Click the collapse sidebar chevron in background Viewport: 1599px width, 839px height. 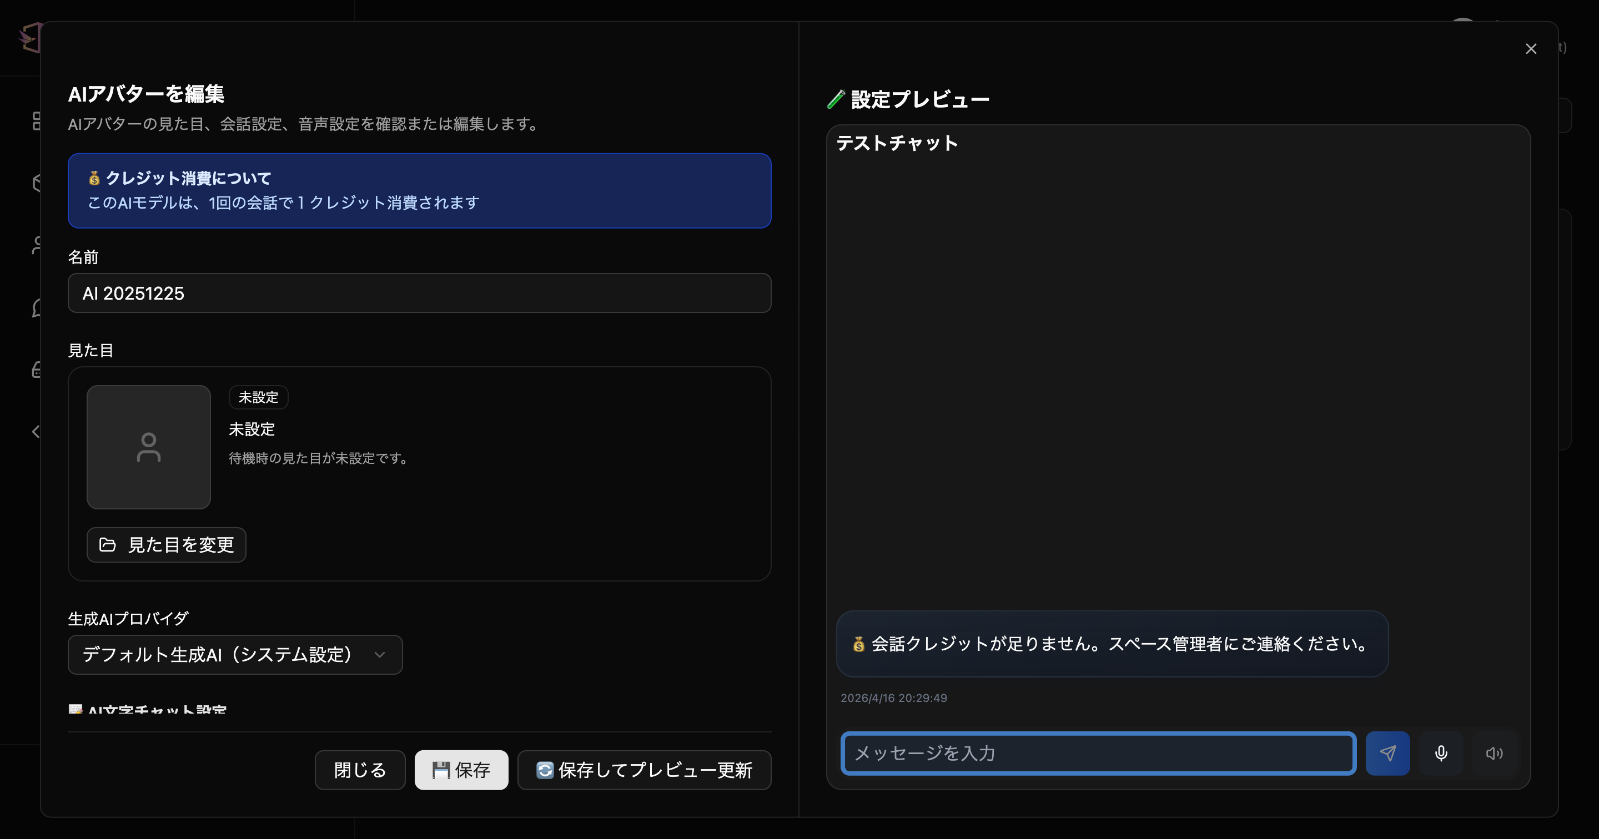36,432
